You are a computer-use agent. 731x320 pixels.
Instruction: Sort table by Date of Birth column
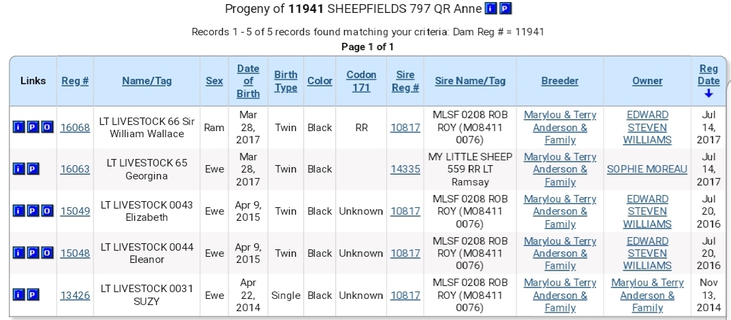pyautogui.click(x=248, y=81)
